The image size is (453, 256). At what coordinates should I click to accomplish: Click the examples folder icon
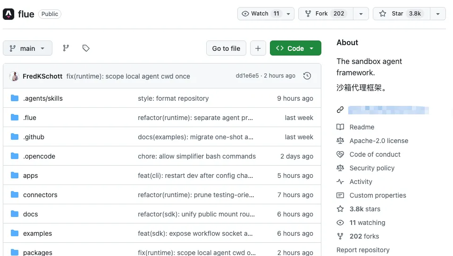pyautogui.click(x=15, y=233)
